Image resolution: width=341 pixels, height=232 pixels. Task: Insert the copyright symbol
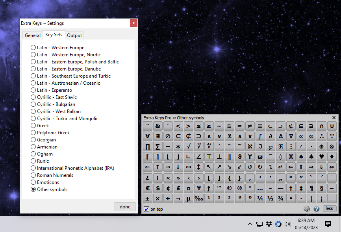tap(229, 188)
